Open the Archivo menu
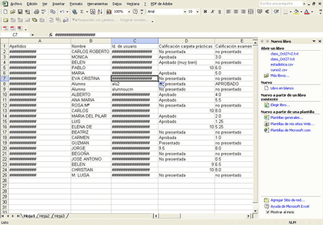 16,4
